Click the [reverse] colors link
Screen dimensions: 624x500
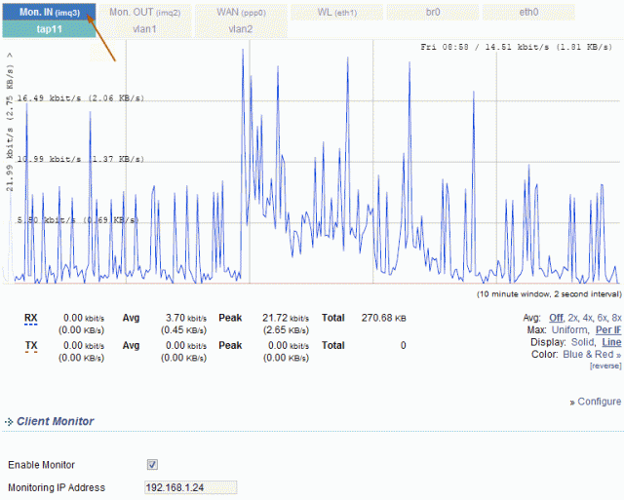pos(605,365)
